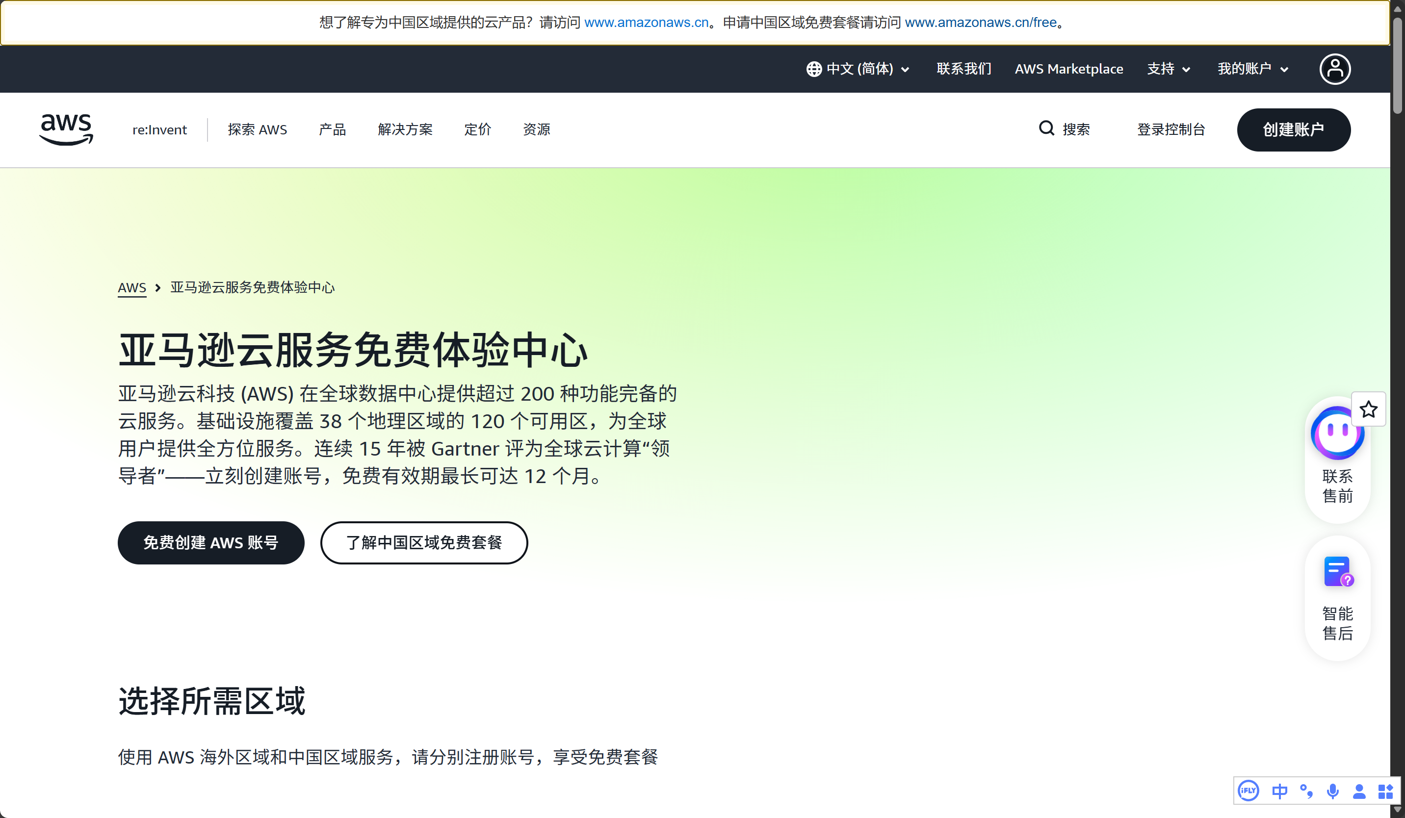The image size is (1405, 818).
Task: Click the large 亚马逊云服务免费体验中心 page heading
Action: click(354, 351)
